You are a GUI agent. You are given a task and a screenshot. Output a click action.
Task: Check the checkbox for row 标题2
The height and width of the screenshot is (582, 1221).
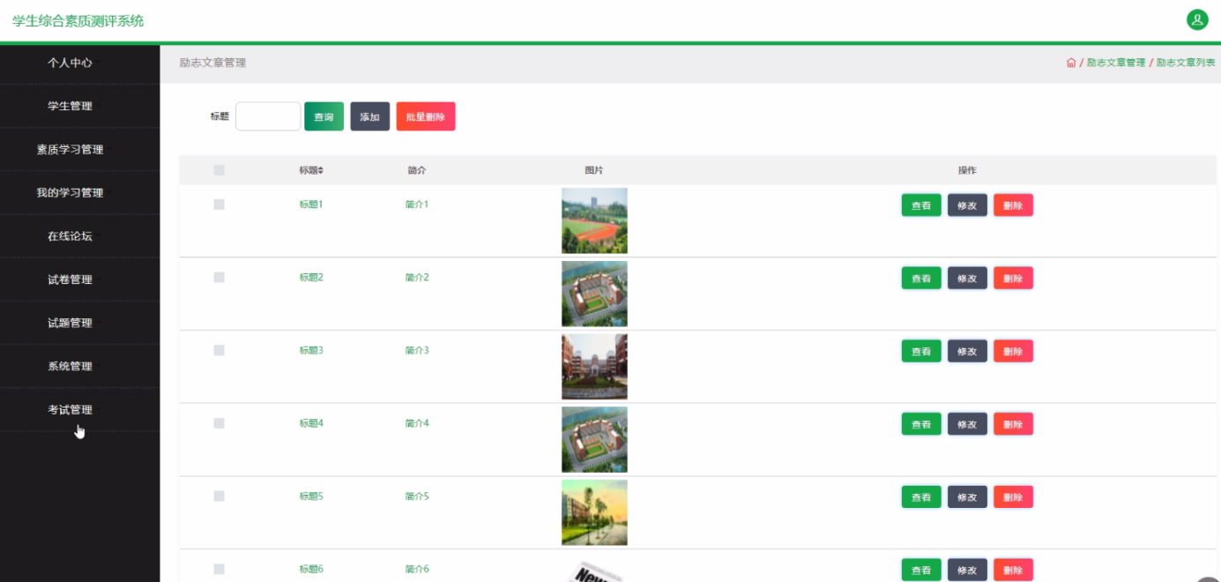220,277
